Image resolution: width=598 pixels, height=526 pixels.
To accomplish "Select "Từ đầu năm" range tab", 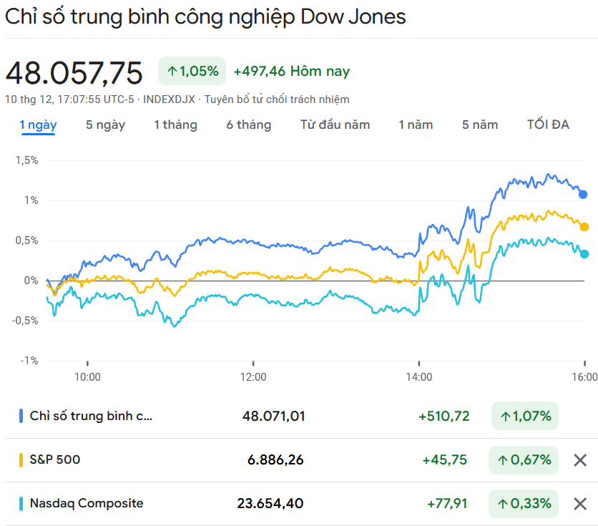I will 335,125.
